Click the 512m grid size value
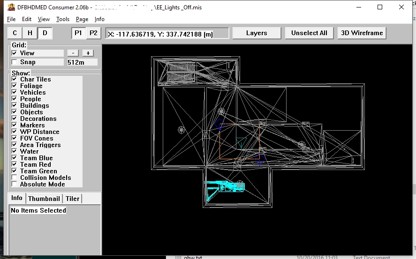The width and height of the screenshot is (416, 259). pyautogui.click(x=82, y=62)
